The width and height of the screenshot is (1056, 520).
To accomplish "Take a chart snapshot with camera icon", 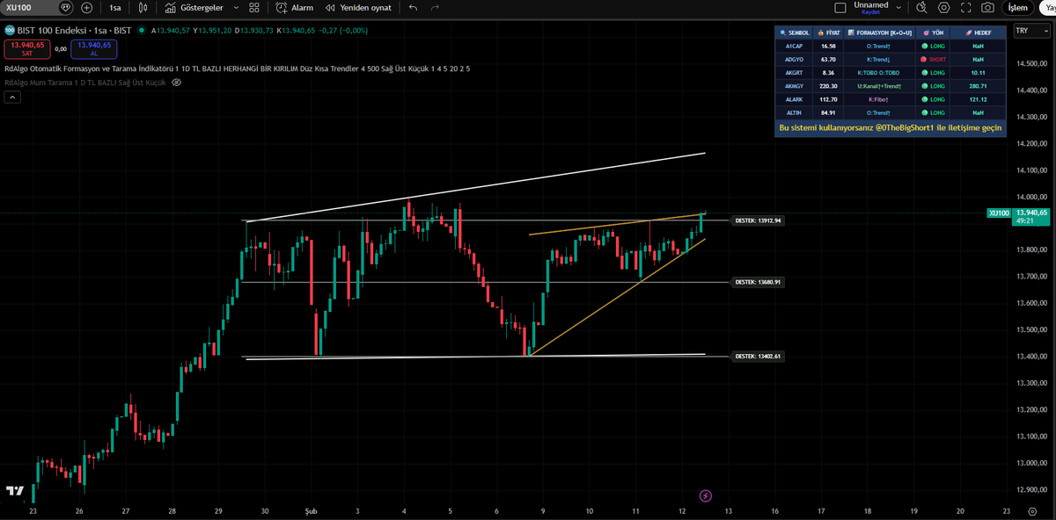I will click(988, 7).
